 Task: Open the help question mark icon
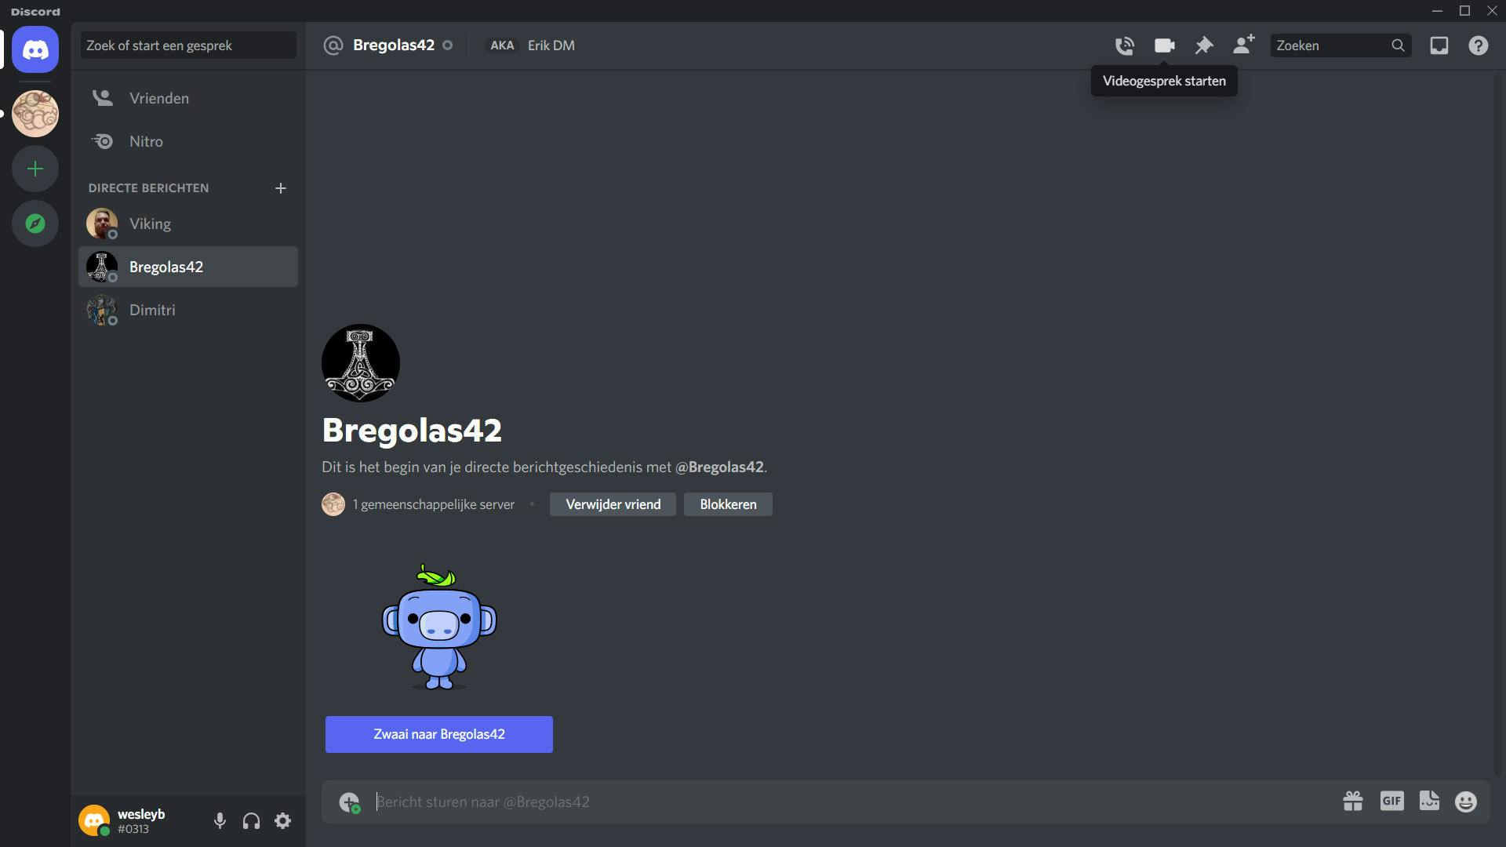pyautogui.click(x=1478, y=45)
